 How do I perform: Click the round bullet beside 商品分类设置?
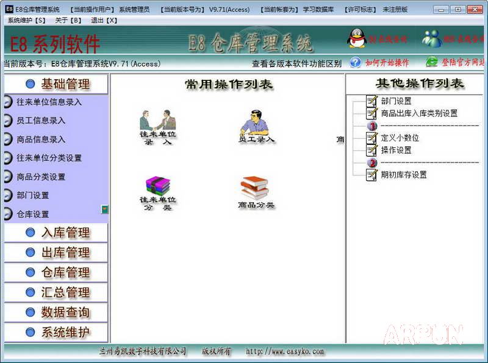(x=8, y=177)
